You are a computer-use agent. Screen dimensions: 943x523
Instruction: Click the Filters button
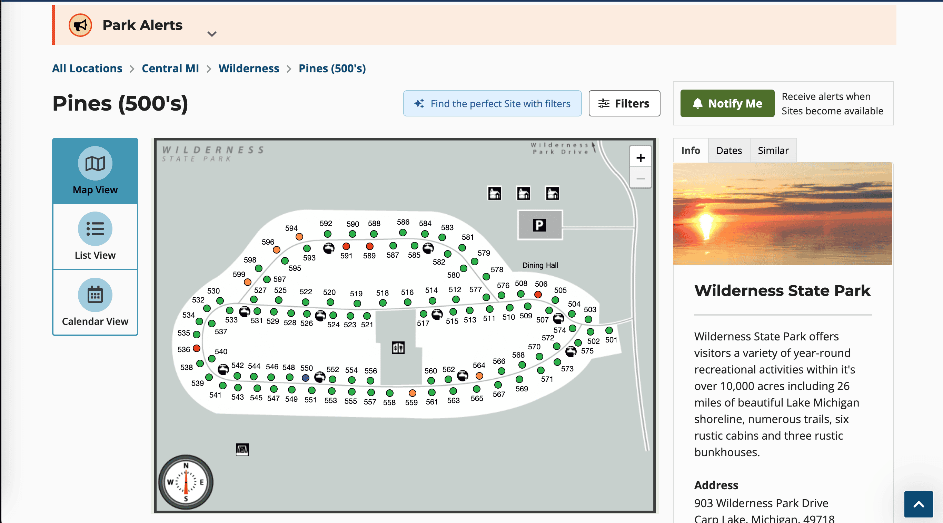[624, 103]
